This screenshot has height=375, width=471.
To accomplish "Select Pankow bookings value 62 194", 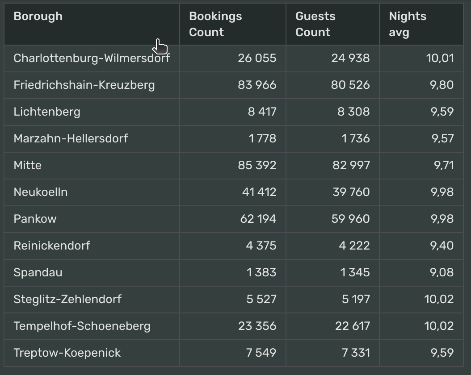I will [258, 219].
